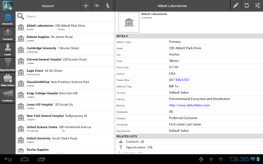Open Kings College Hospital account

point(64,95)
